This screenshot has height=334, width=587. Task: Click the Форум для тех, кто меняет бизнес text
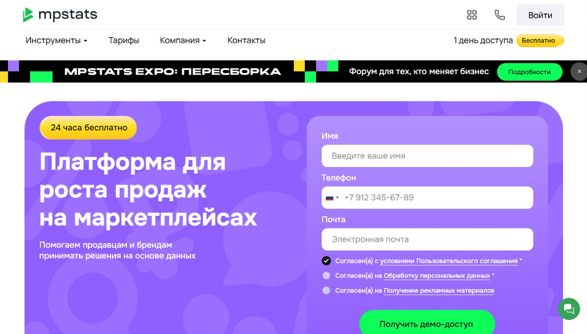pyautogui.click(x=419, y=72)
